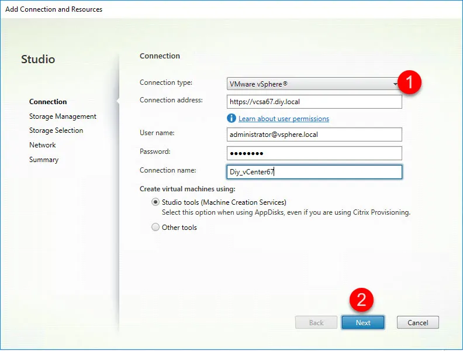The width and height of the screenshot is (463, 351).
Task: Select the Connection step in the sidebar
Action: [x=48, y=102]
